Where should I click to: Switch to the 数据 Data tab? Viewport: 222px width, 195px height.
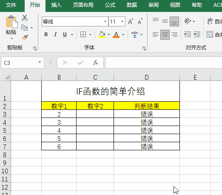(x=132, y=5)
